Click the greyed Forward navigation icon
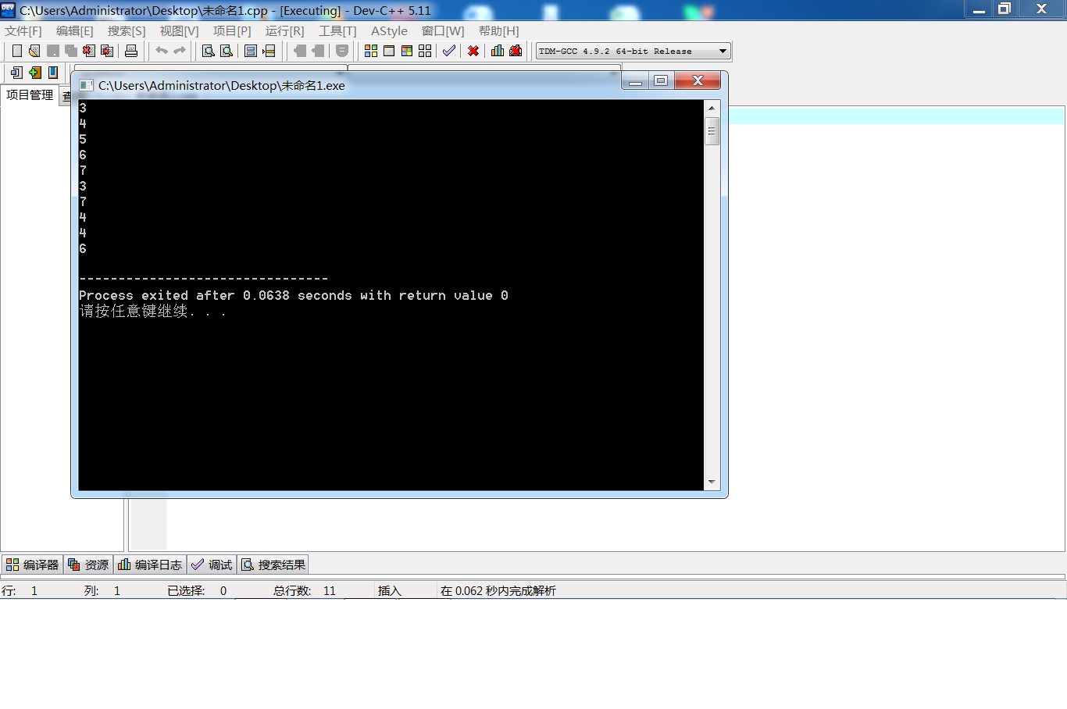 click(318, 51)
